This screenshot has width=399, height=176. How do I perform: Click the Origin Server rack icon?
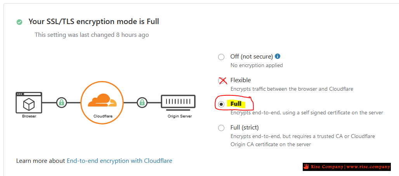point(178,102)
